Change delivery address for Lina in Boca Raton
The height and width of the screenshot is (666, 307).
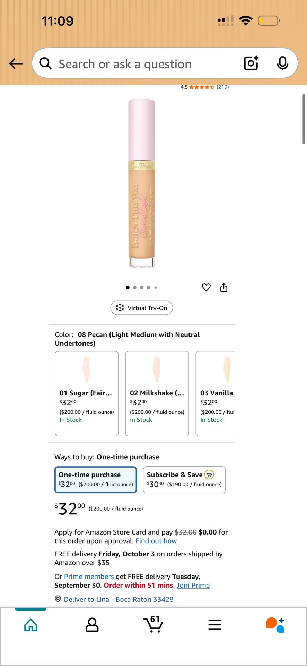[118, 599]
